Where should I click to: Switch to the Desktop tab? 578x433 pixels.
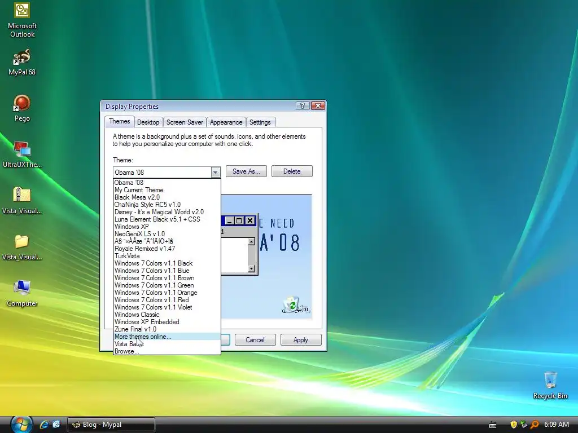tap(148, 122)
